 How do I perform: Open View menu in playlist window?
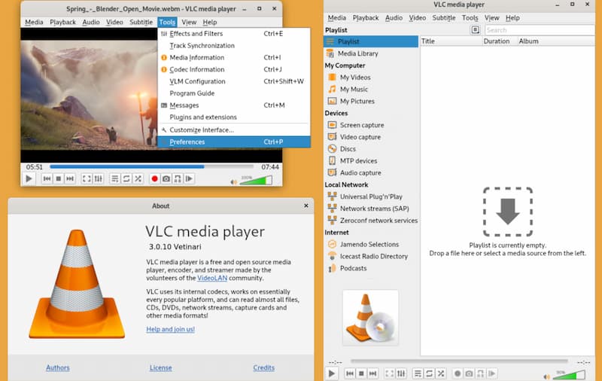coord(491,17)
